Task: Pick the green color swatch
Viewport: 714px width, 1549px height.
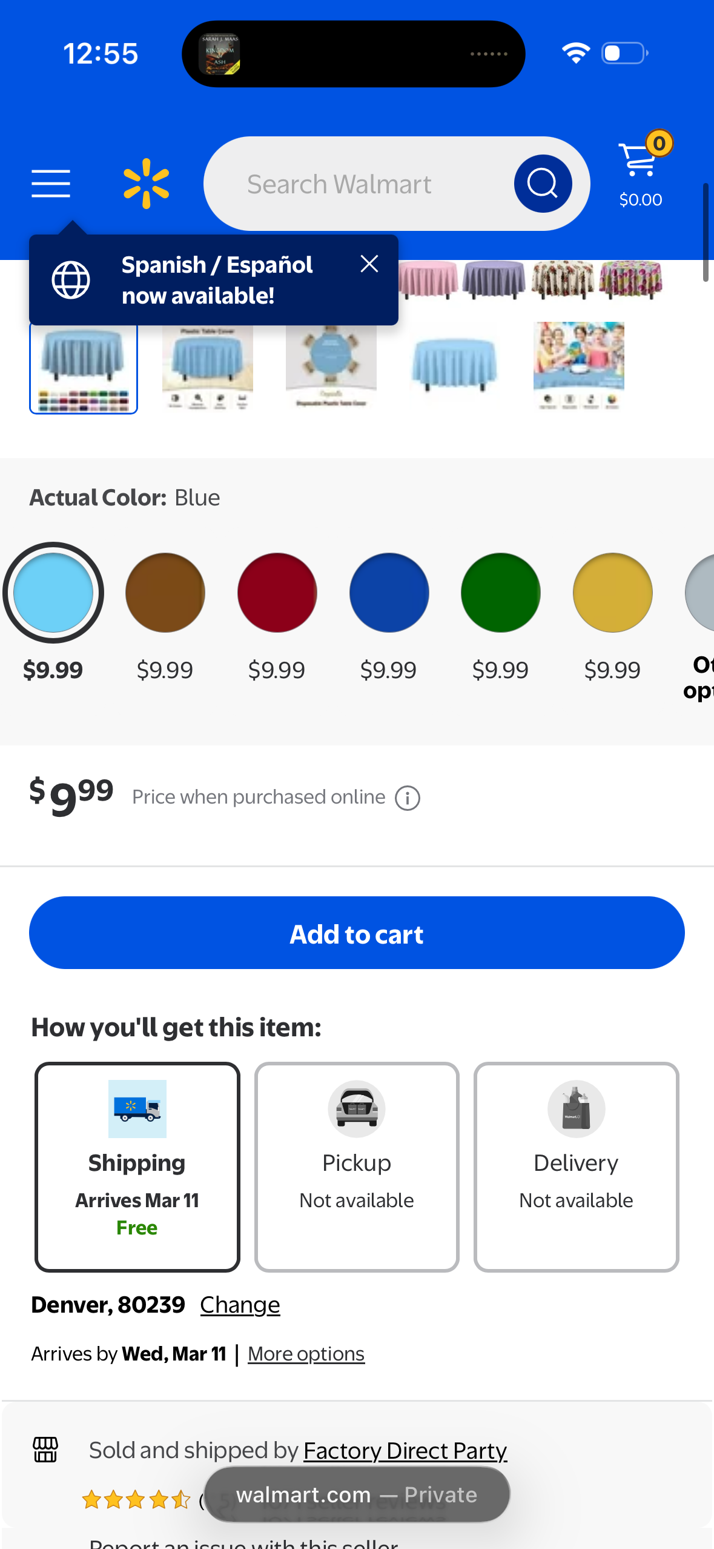Action: pyautogui.click(x=500, y=593)
